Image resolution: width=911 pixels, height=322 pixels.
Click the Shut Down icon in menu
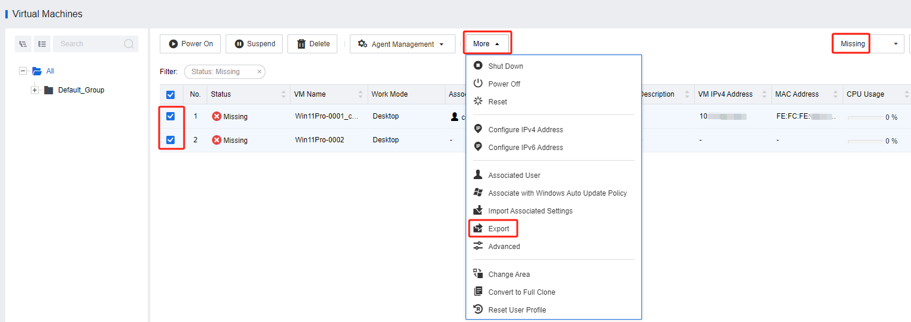(x=478, y=66)
